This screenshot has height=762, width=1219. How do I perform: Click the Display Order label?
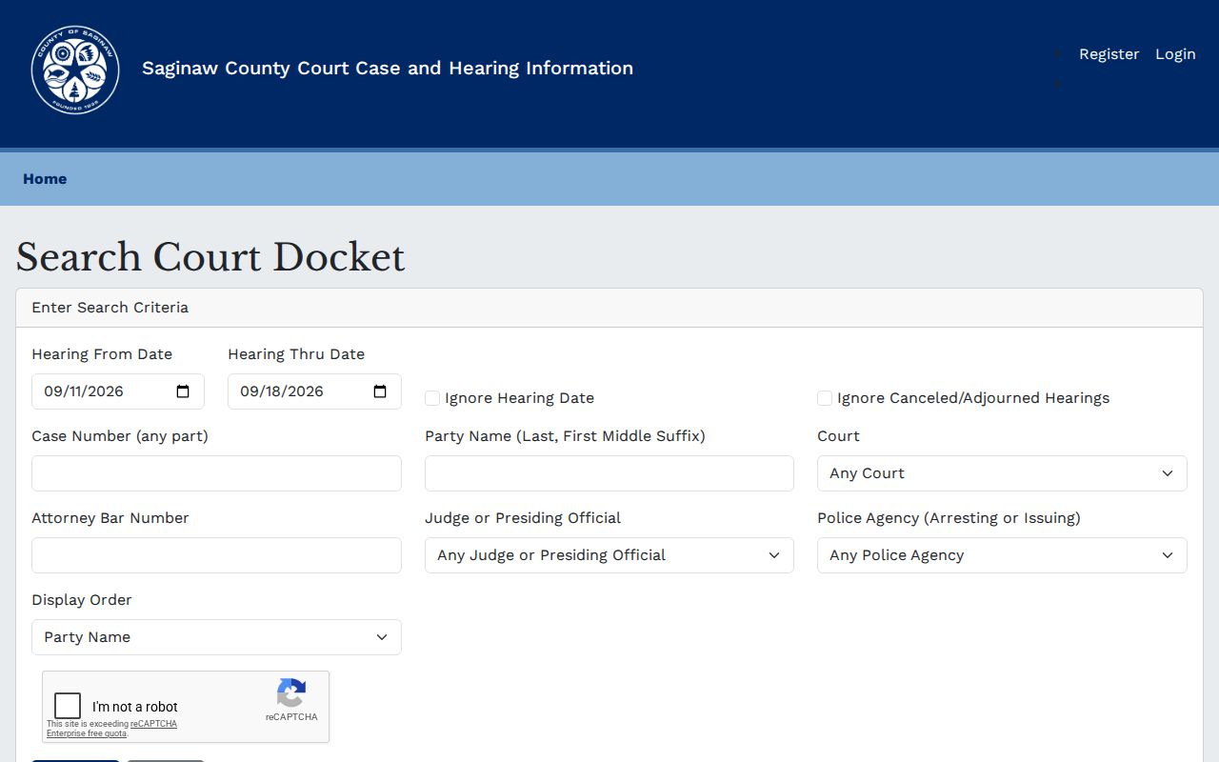pyautogui.click(x=82, y=600)
